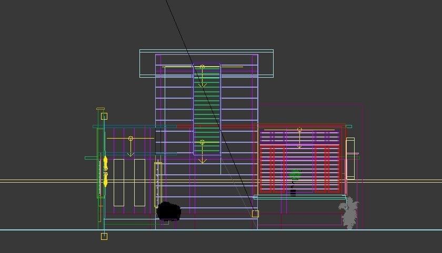The image size is (442, 253).
Task: Select the lower solid yellow door handle
Action: [105, 180]
